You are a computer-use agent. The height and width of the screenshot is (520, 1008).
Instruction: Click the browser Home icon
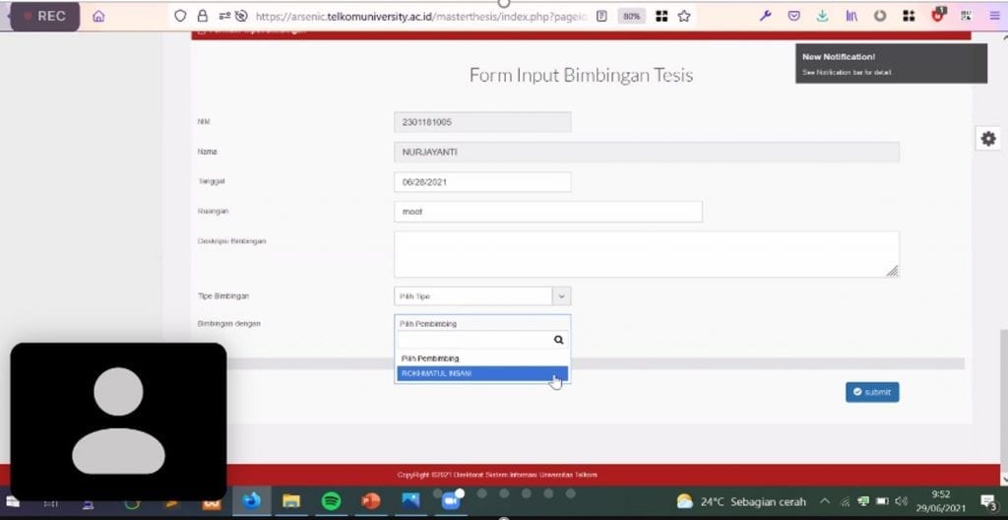98,16
